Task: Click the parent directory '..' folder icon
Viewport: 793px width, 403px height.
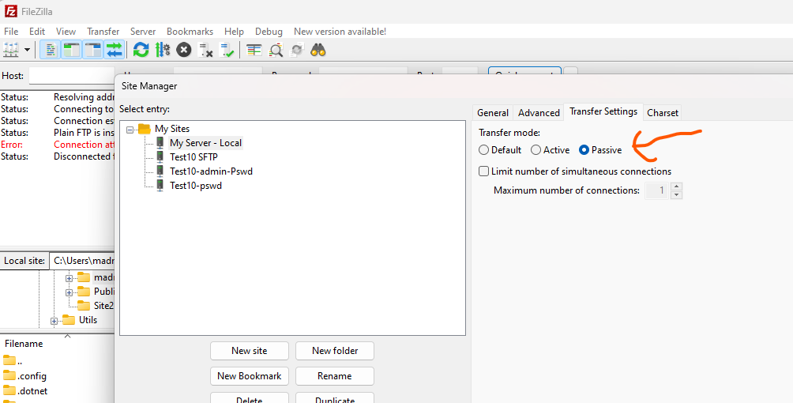Action: pos(9,361)
